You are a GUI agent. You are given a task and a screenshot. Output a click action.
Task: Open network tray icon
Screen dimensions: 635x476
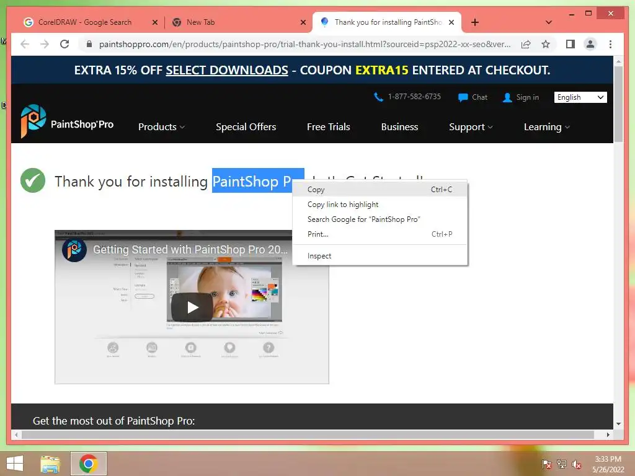click(562, 464)
